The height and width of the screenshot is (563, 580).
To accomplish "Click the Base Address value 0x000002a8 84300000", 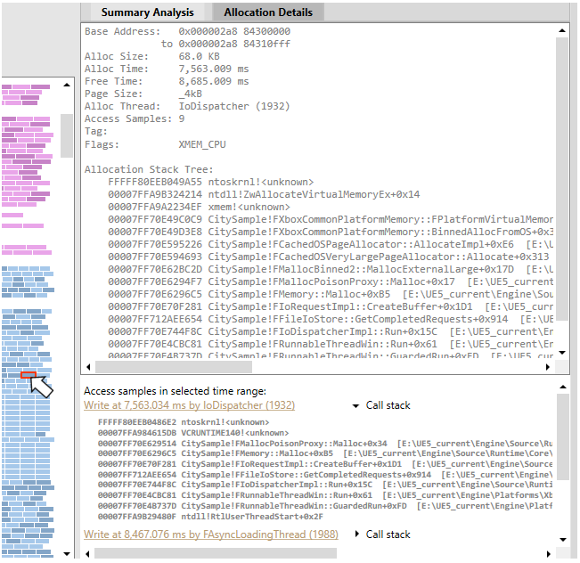I will (x=234, y=31).
